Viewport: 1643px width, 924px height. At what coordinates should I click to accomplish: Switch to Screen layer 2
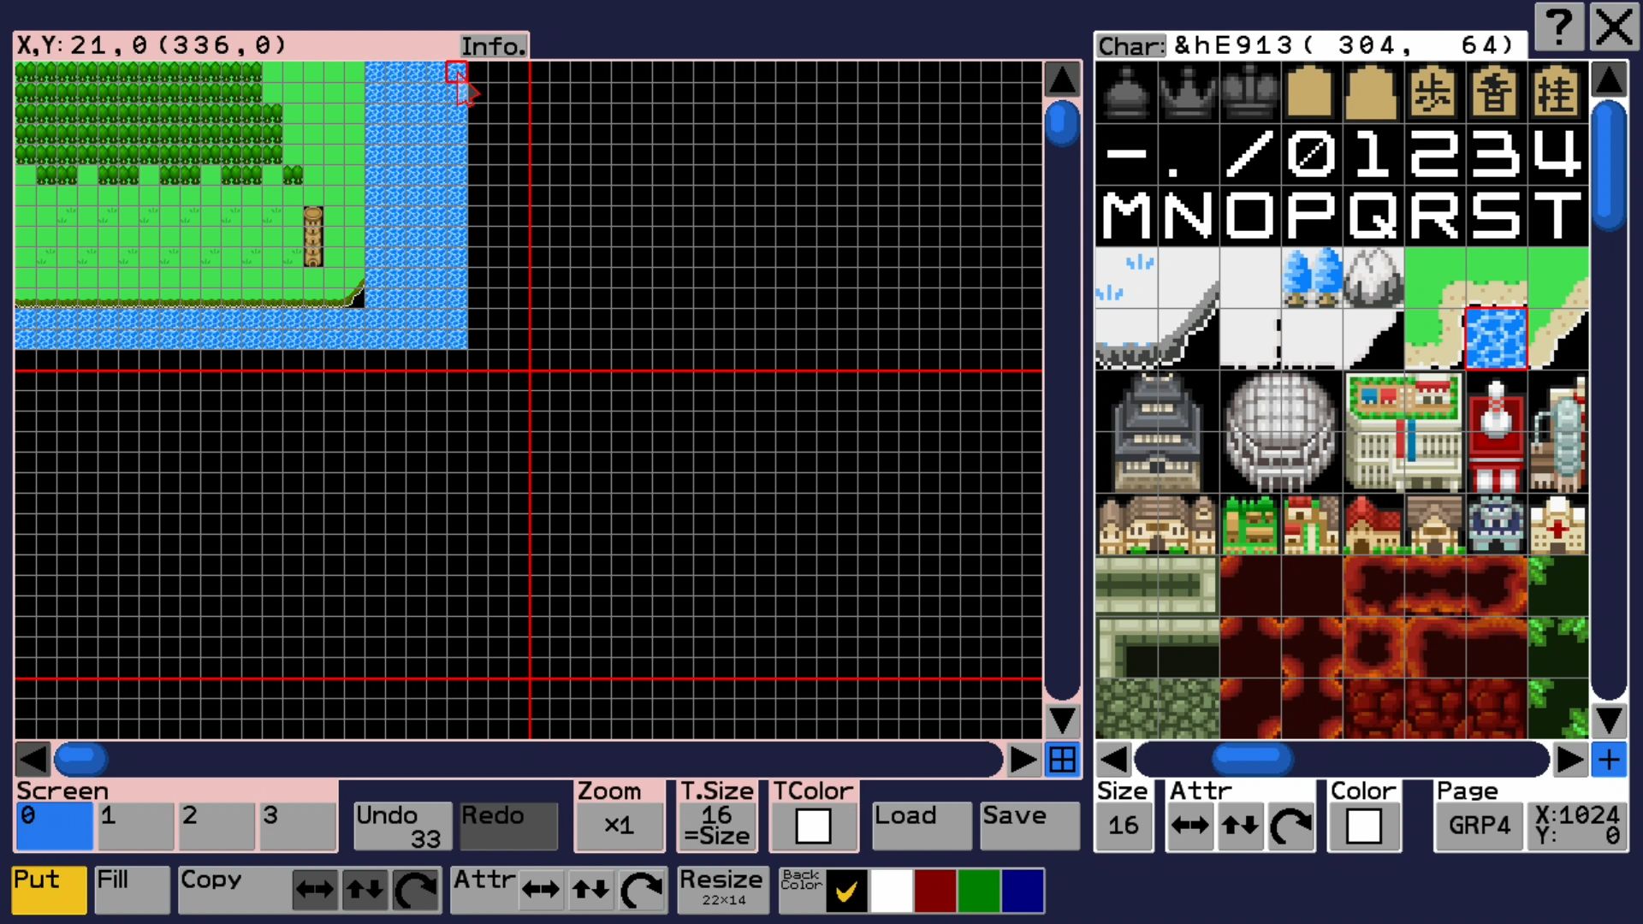pyautogui.click(x=216, y=826)
